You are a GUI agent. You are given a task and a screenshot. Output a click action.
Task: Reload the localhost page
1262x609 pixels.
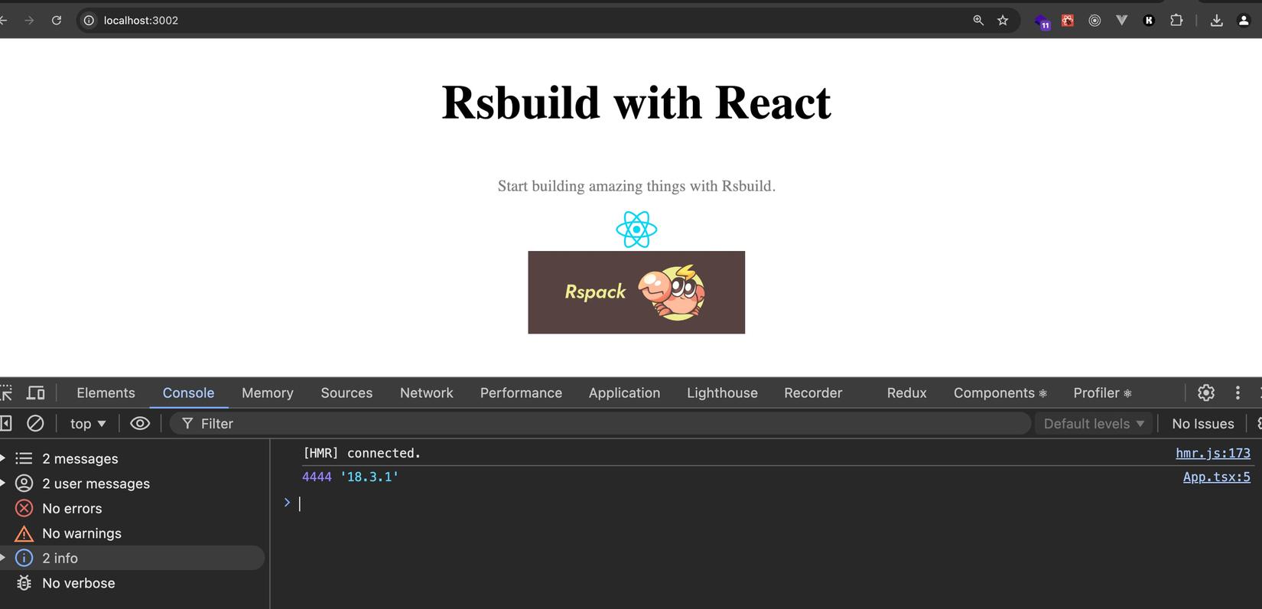[x=57, y=21]
